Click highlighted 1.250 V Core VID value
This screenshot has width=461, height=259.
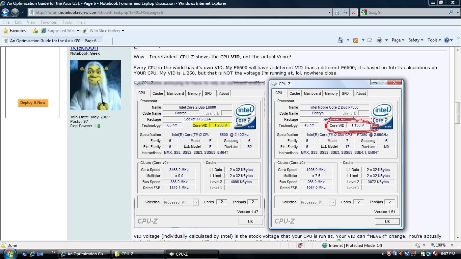221,125
